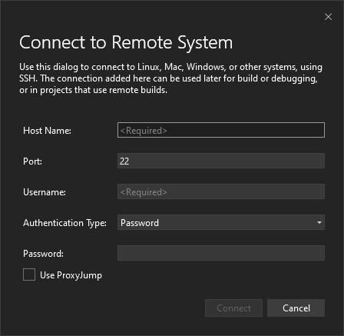Click the Use ProxyJump label text
Viewport: 344px width, 336px height.
click(x=71, y=275)
